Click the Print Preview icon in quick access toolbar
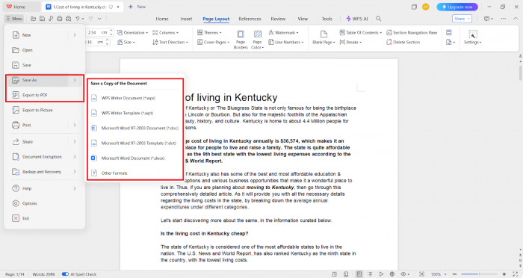This screenshot has height=278, width=523. pyautogui.click(x=69, y=19)
